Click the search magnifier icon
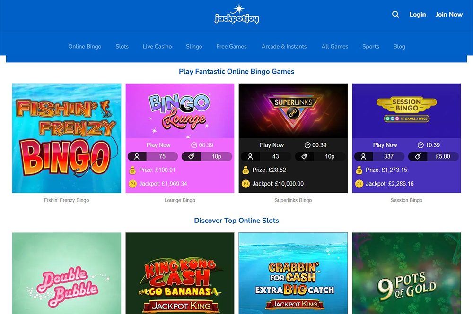 tap(395, 15)
